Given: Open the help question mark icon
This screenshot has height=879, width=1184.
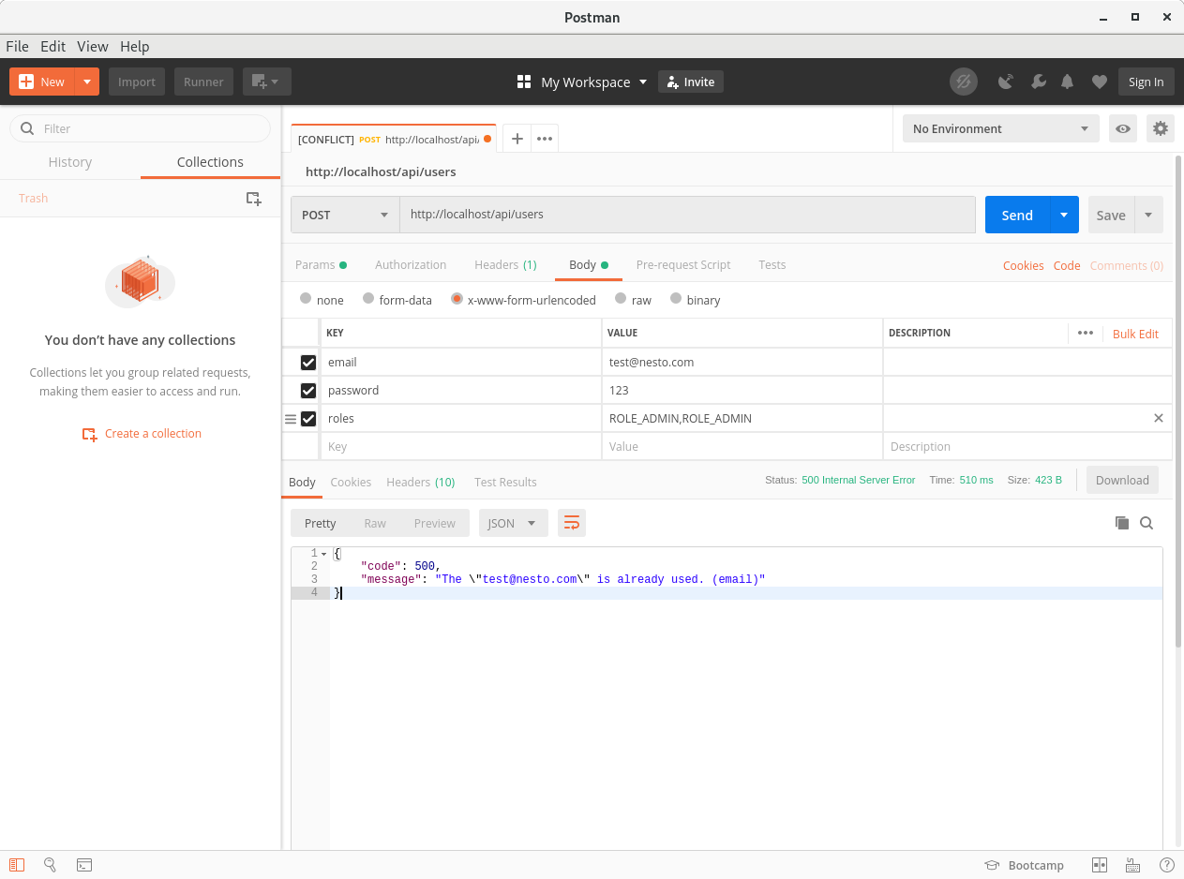Looking at the screenshot, I should click(x=1167, y=865).
